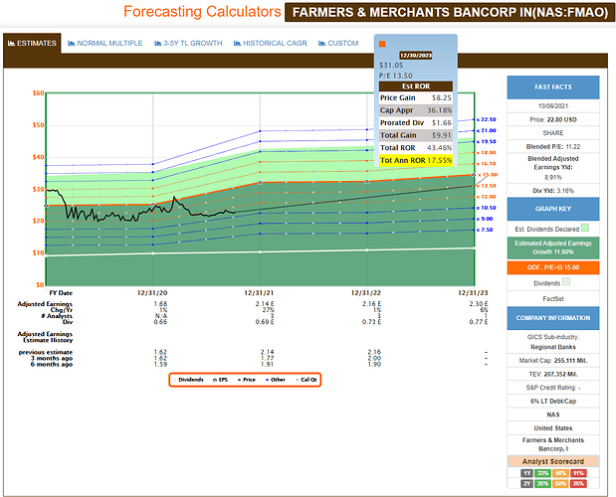Viewport: 616px width, 497px height.
Task: Click Estimated Adjusted Earnings Growth 11.60% bar
Action: coord(553,248)
